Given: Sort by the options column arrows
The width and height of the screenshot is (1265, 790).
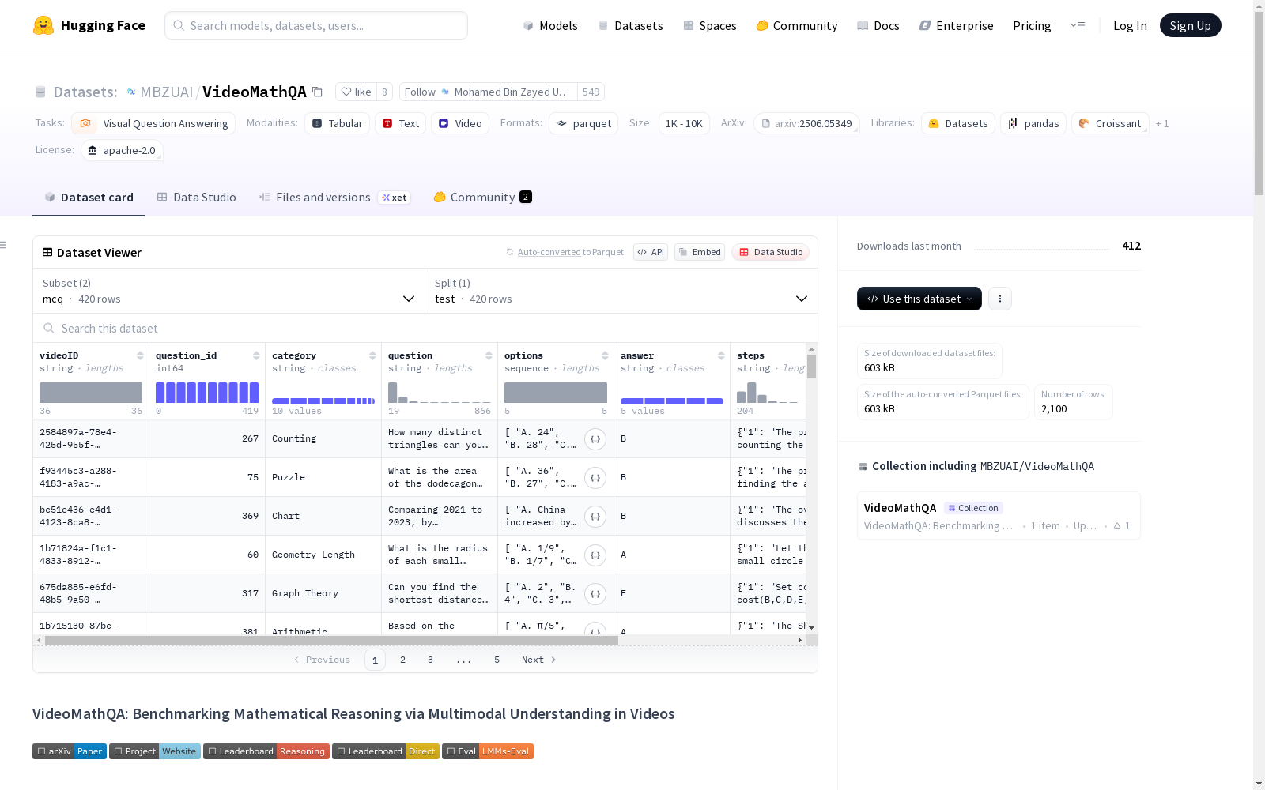Looking at the screenshot, I should (605, 355).
